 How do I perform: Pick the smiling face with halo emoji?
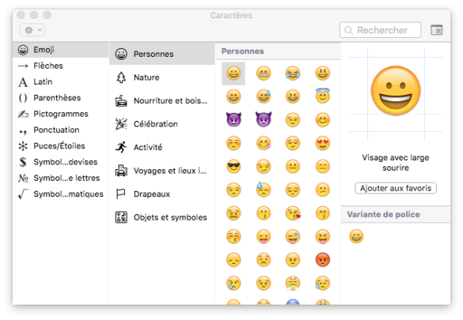click(322, 96)
